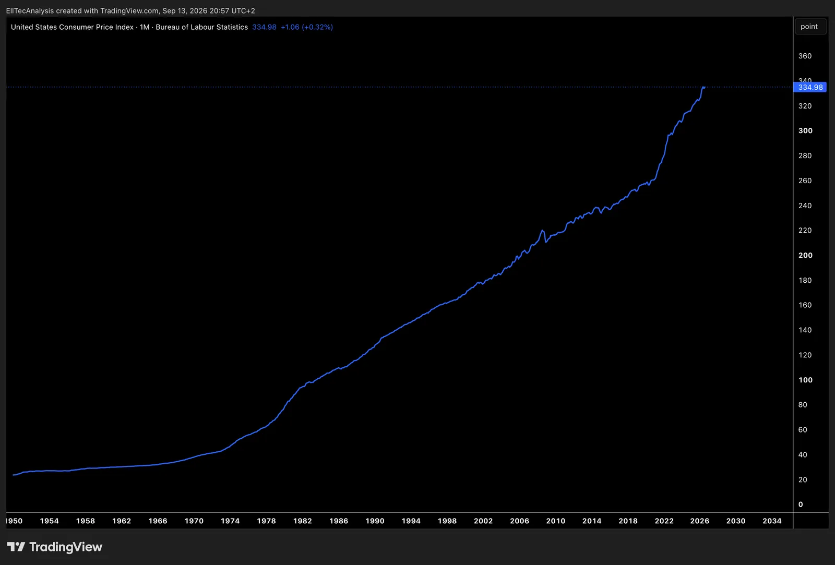Click the 'point' unit label button

tap(810, 27)
